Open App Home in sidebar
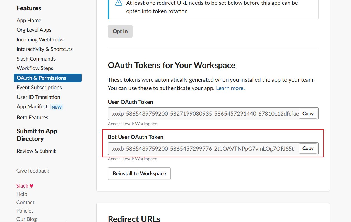This screenshot has height=222, width=351. pyautogui.click(x=29, y=21)
